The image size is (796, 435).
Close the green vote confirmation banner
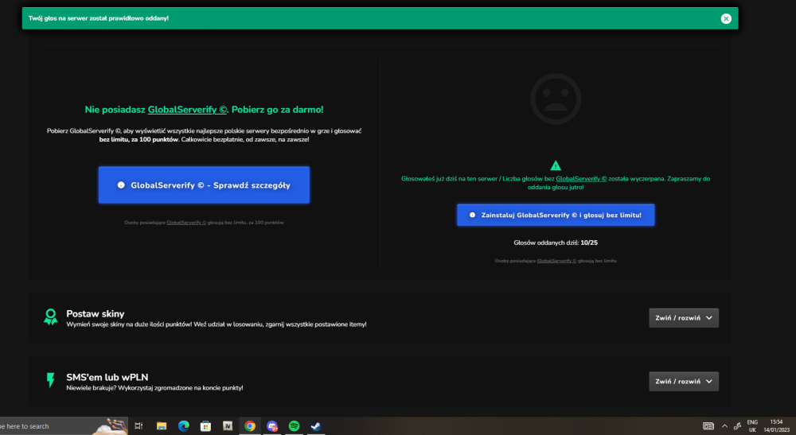(x=726, y=18)
